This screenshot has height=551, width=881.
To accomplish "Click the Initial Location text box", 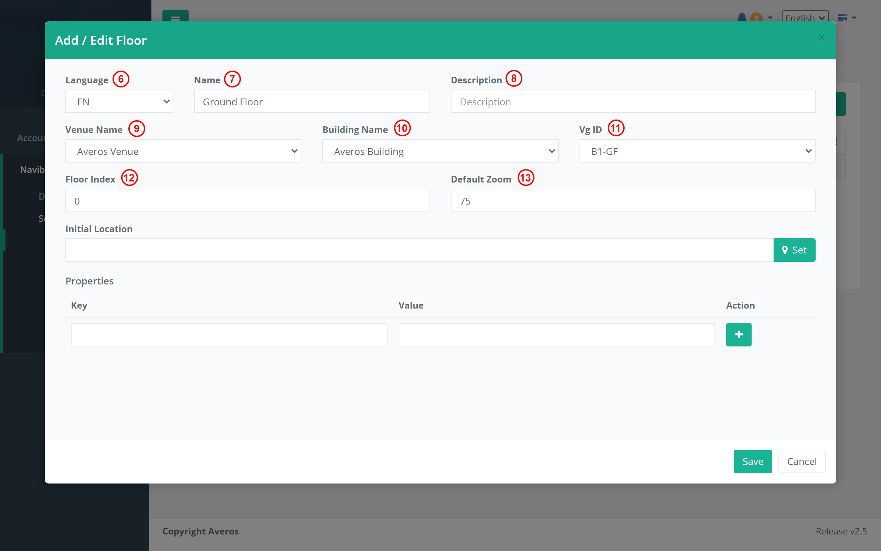I will [419, 250].
